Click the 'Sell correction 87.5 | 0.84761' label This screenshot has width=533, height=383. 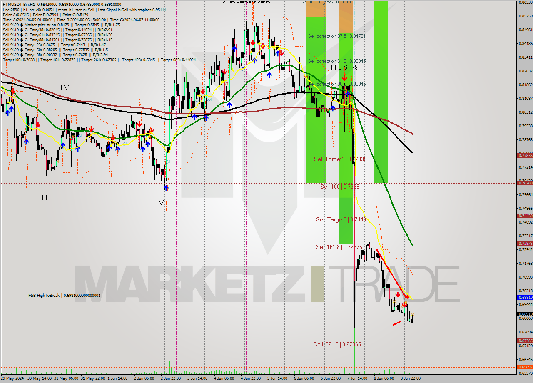[336, 36]
